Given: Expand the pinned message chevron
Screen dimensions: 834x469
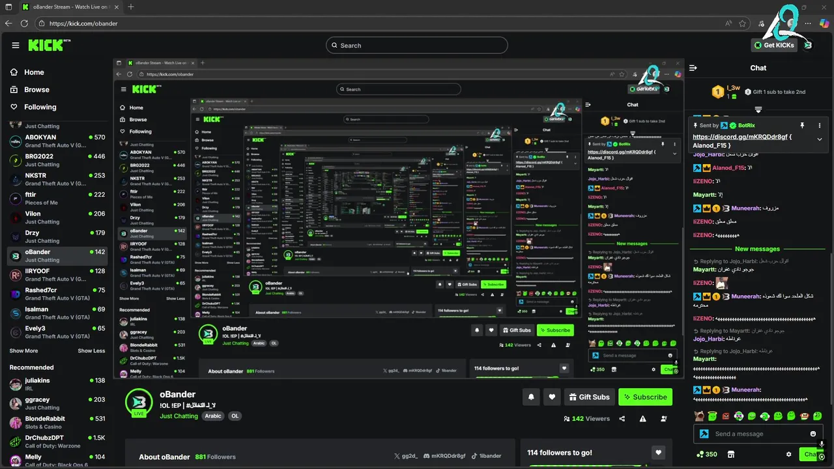Looking at the screenshot, I should coord(820,139).
